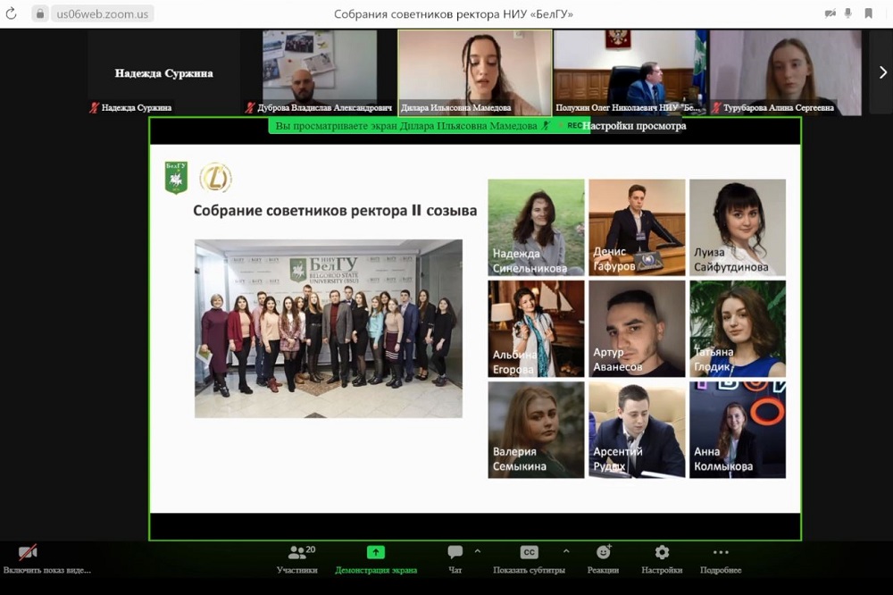This screenshot has height=595, width=893.
Task: Open the Реакции reactions smiley
Action: tap(604, 552)
